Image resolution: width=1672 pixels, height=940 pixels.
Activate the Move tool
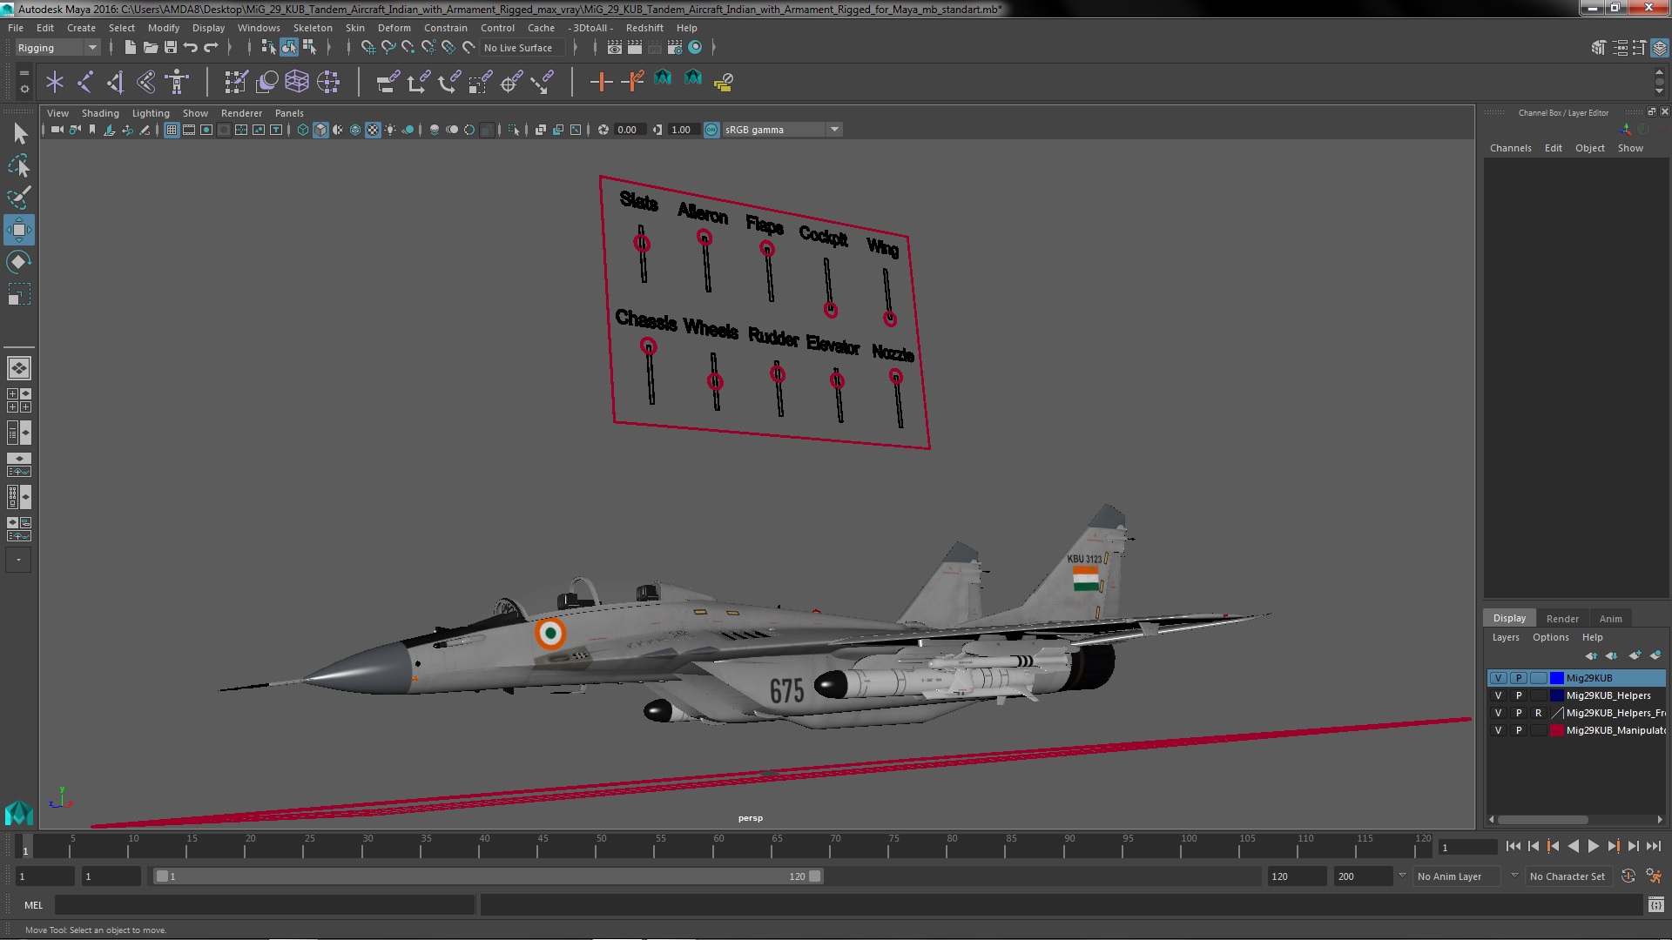[19, 230]
